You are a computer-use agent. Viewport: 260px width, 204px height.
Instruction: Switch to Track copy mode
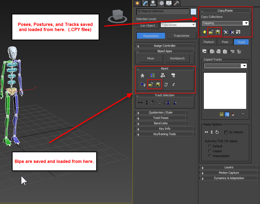click(x=241, y=42)
